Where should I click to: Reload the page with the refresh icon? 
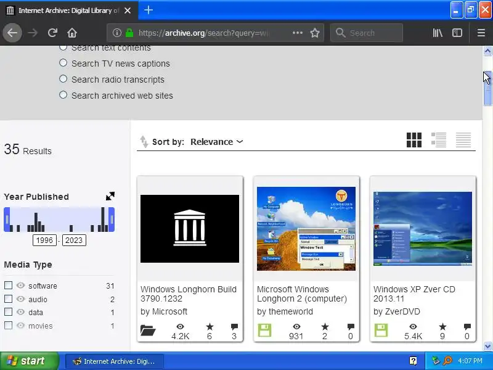[x=52, y=33]
